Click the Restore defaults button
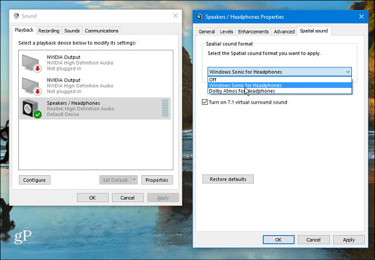The width and height of the screenshot is (375, 260). (x=228, y=179)
